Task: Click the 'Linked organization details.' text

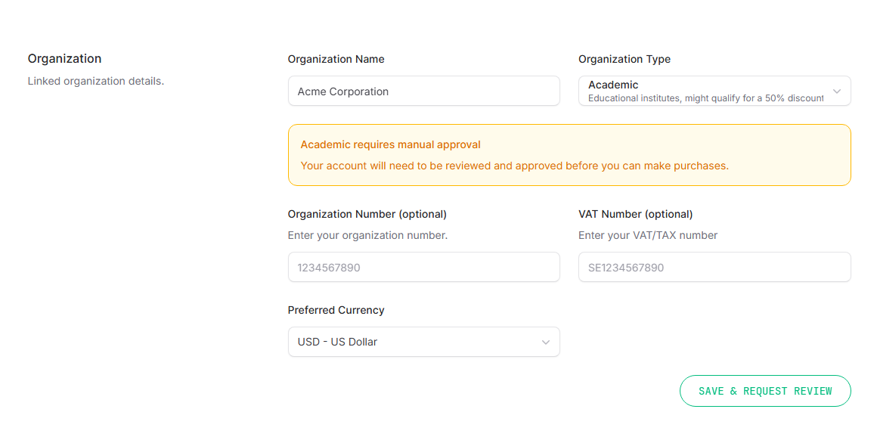Action: tap(96, 81)
